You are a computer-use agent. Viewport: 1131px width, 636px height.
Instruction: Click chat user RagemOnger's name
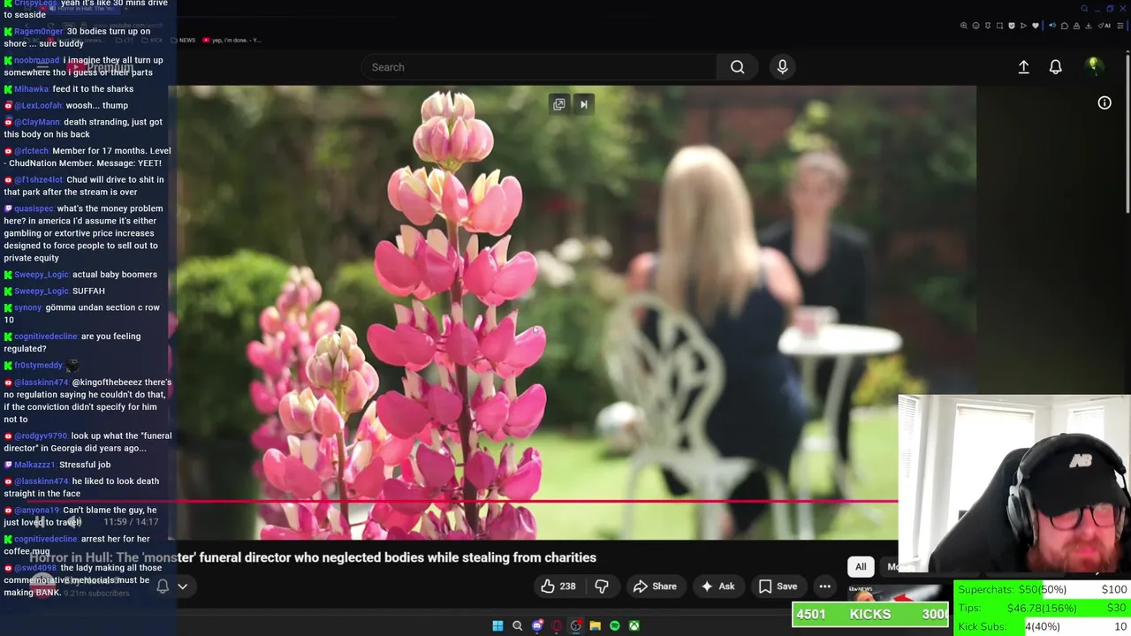39,31
